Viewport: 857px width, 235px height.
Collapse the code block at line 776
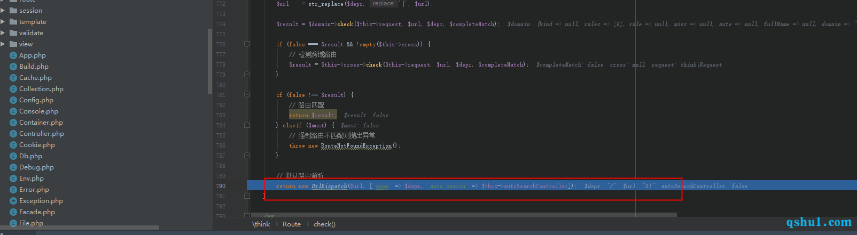(247, 44)
